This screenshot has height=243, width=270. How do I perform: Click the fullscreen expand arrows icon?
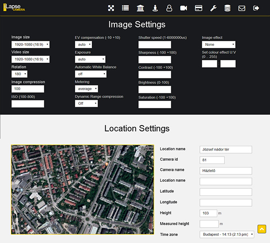pyautogui.click(x=111, y=8)
